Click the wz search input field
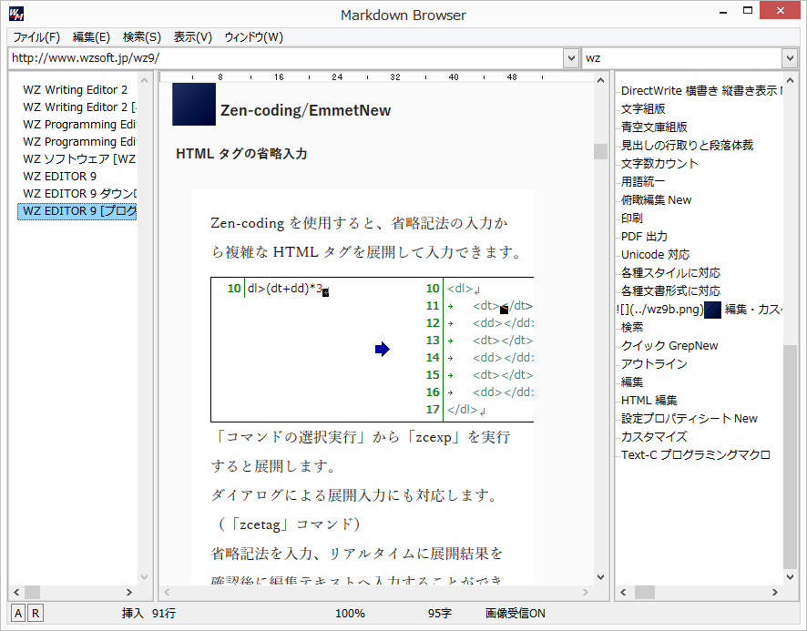The height and width of the screenshot is (631, 807). (x=682, y=58)
